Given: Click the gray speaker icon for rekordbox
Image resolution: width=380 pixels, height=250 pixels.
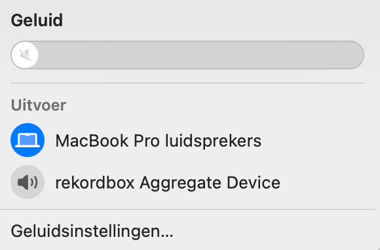Looking at the screenshot, I should 28,182.
